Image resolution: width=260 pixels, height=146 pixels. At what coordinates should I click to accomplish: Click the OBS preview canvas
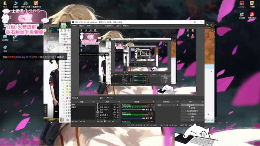pos(137,62)
